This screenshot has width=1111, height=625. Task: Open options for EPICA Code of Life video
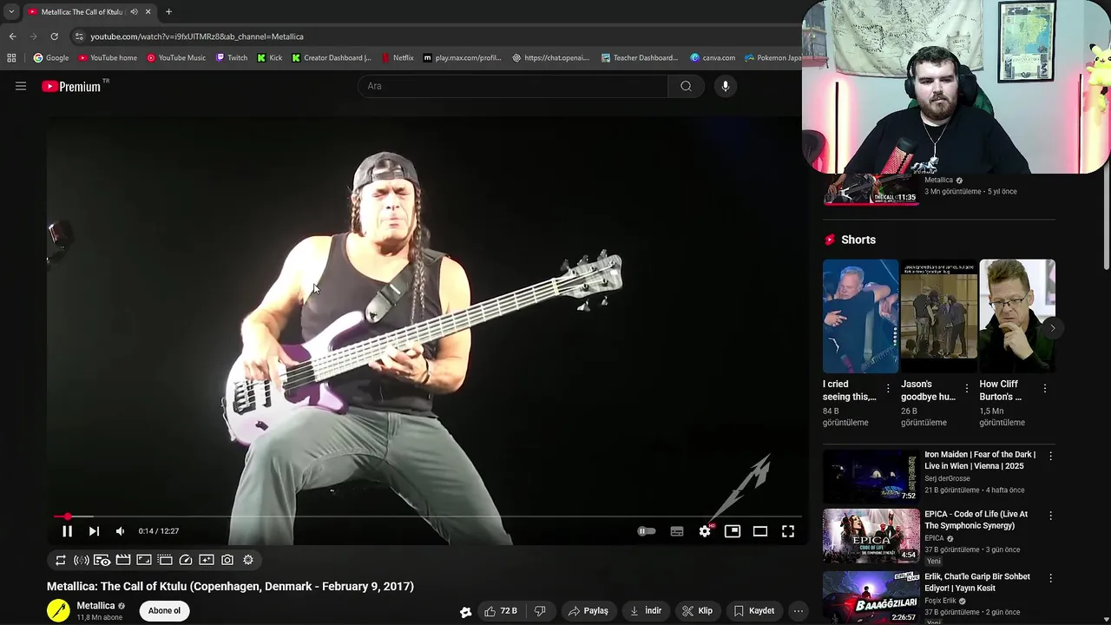coord(1051,516)
